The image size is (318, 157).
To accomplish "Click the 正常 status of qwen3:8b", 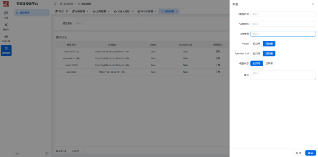I will (x=218, y=72).
